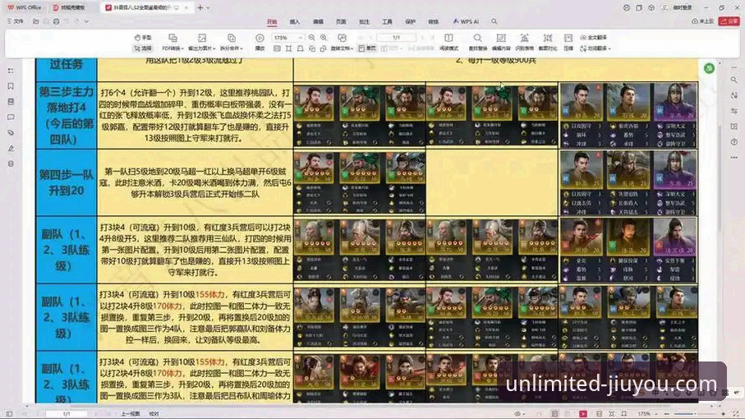This screenshot has height=419, width=745.
Task: Switch to the 开始 (Home) tab
Action: click(272, 22)
